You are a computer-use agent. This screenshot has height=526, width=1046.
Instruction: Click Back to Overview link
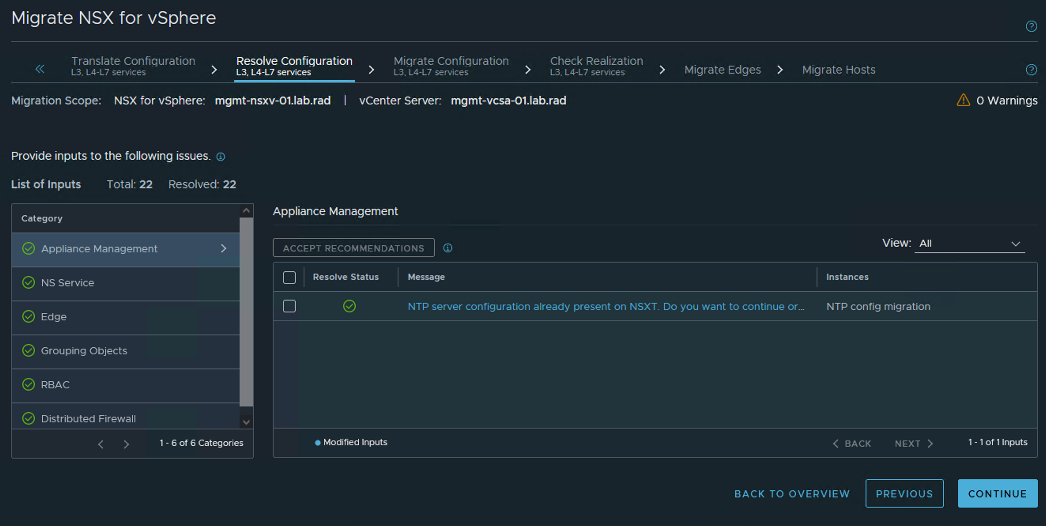pos(792,494)
